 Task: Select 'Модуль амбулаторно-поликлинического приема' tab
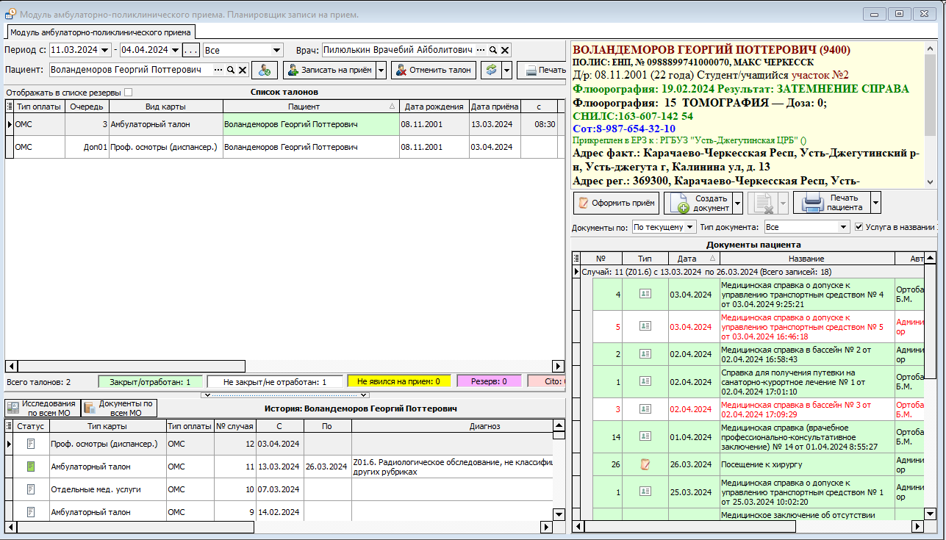pyautogui.click(x=101, y=32)
